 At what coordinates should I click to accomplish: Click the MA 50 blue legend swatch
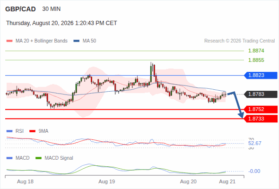pyautogui.click(x=77, y=41)
